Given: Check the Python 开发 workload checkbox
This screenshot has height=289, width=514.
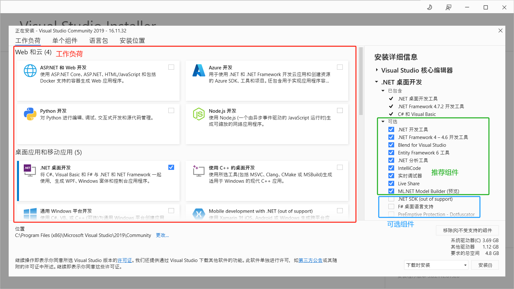Looking at the screenshot, I should point(171,110).
